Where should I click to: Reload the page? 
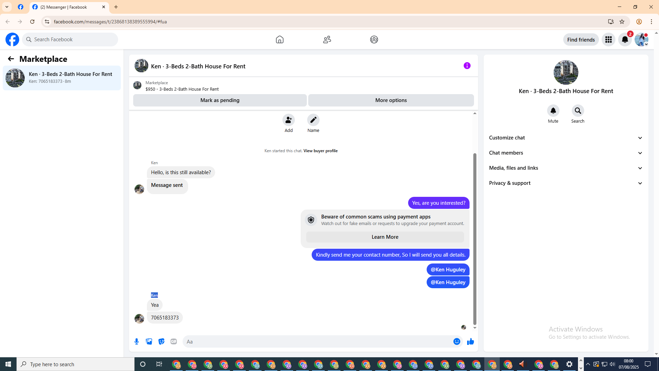click(32, 22)
